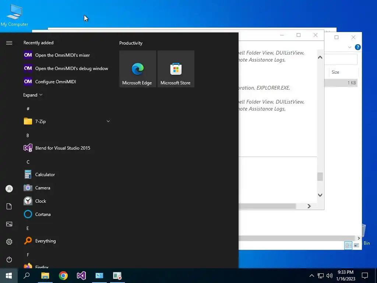This screenshot has height=283, width=377.
Task: Click the Recently added heading
Action: tap(38, 43)
